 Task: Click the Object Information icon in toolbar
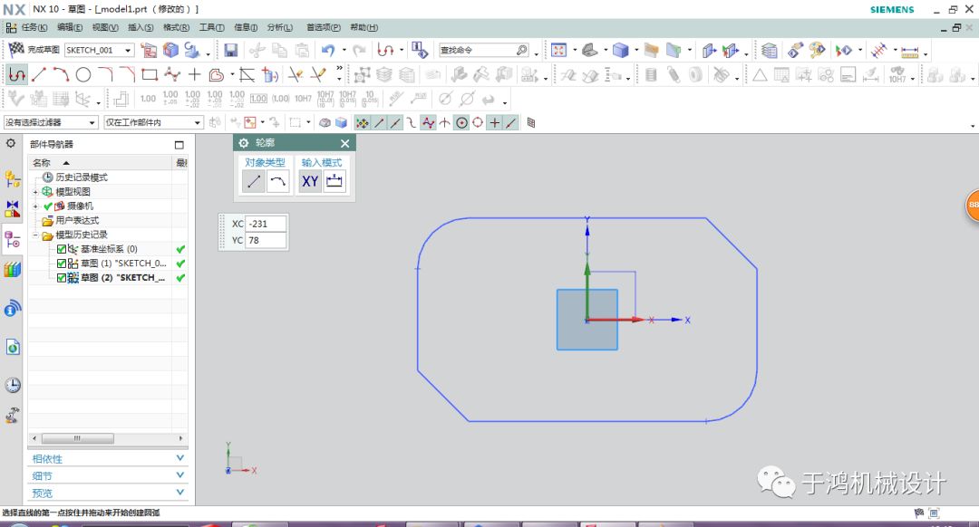pyautogui.click(x=420, y=50)
